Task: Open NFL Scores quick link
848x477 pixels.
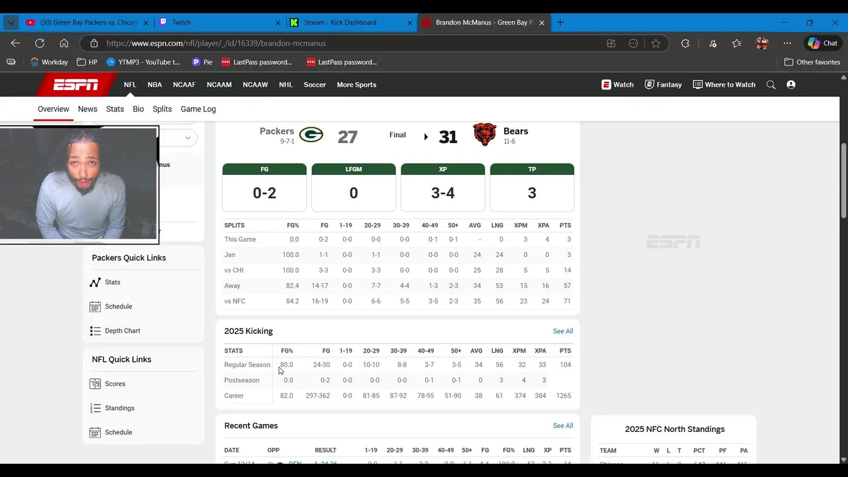Action: point(115,384)
